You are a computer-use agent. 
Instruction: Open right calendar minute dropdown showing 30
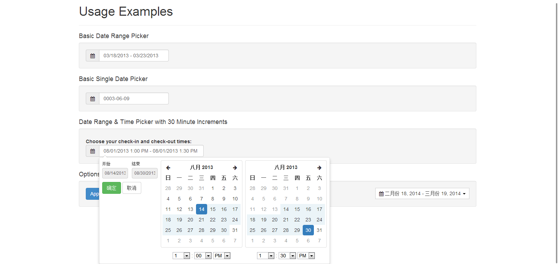tap(287, 256)
